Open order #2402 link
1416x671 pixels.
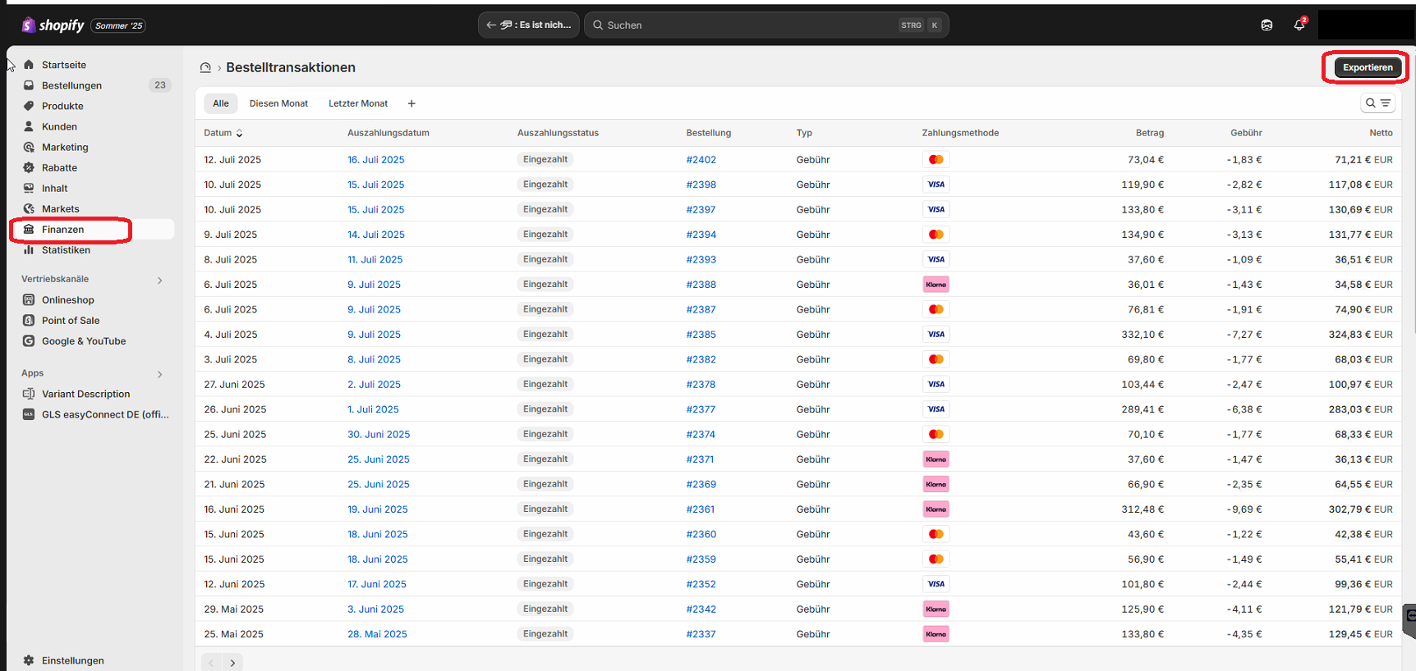click(701, 160)
